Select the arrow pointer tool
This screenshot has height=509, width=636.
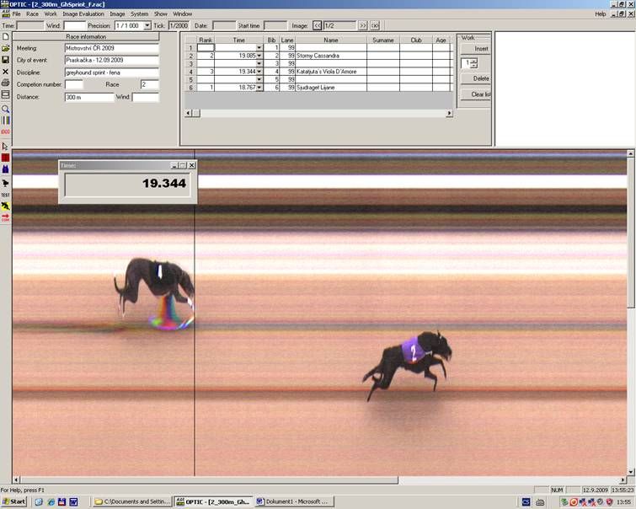pos(5,146)
